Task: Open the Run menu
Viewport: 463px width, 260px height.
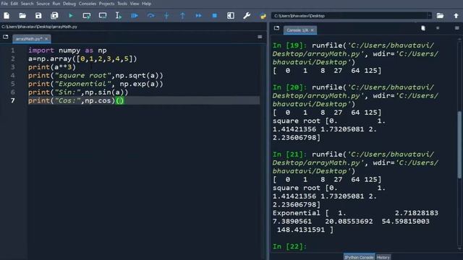Action: 56,4
